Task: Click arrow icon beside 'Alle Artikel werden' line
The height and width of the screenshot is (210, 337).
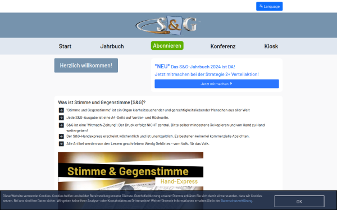Action: pyautogui.click(x=61, y=144)
